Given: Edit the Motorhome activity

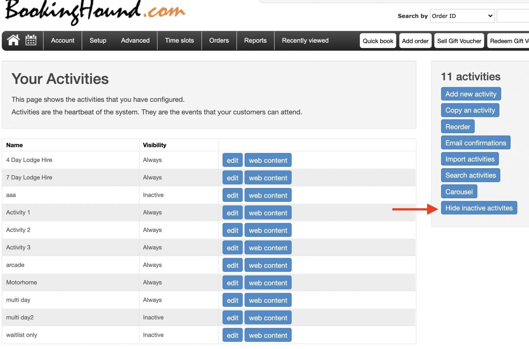Looking at the screenshot, I should tap(232, 283).
